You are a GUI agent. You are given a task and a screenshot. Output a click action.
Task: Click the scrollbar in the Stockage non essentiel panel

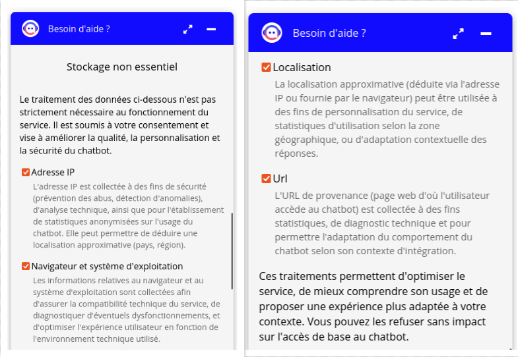click(232, 250)
